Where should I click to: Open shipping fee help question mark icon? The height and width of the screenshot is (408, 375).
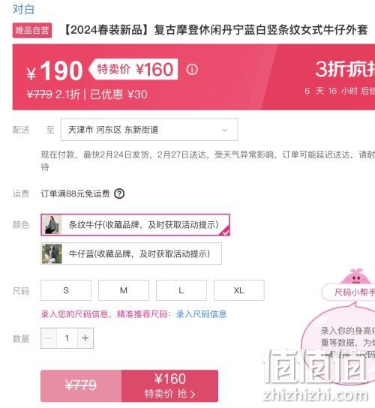pyautogui.click(x=119, y=193)
